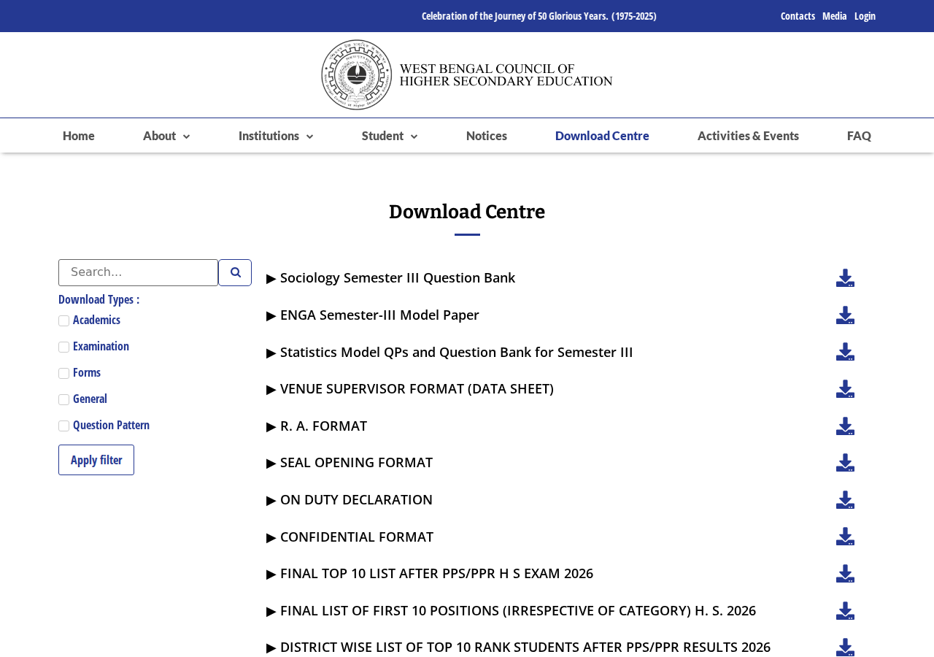Download the CONFIDENTIAL FORMAT file
Screen dimensions: 934x657
[x=845, y=537]
